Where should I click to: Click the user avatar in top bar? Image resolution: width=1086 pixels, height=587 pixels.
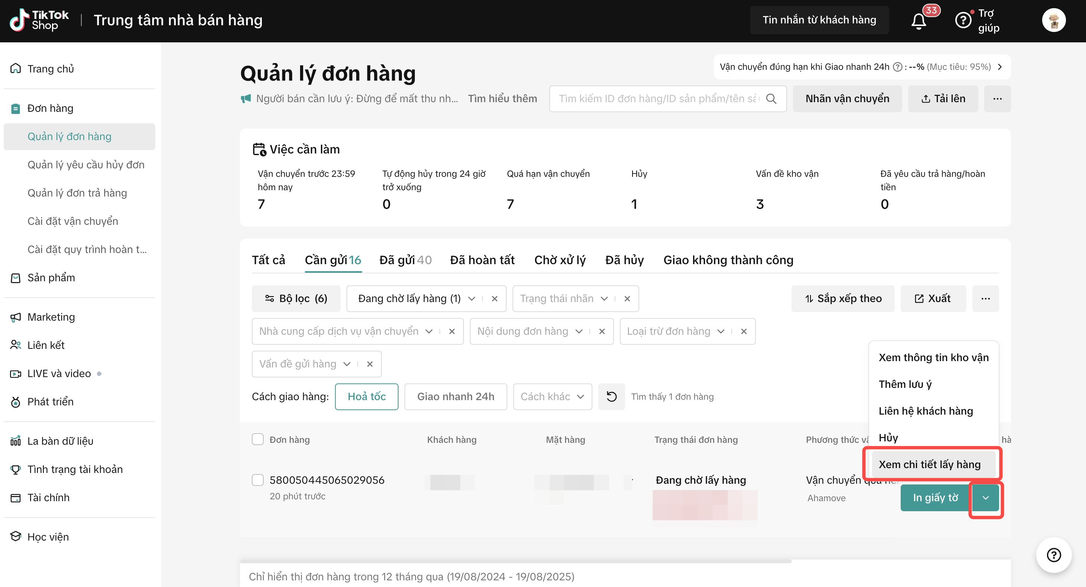1054,20
